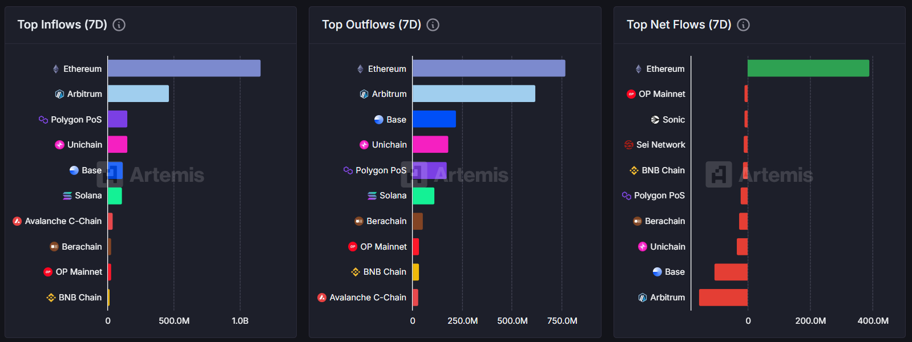Select Arbitrum outflow bar
The width and height of the screenshot is (912, 342).
pos(474,93)
